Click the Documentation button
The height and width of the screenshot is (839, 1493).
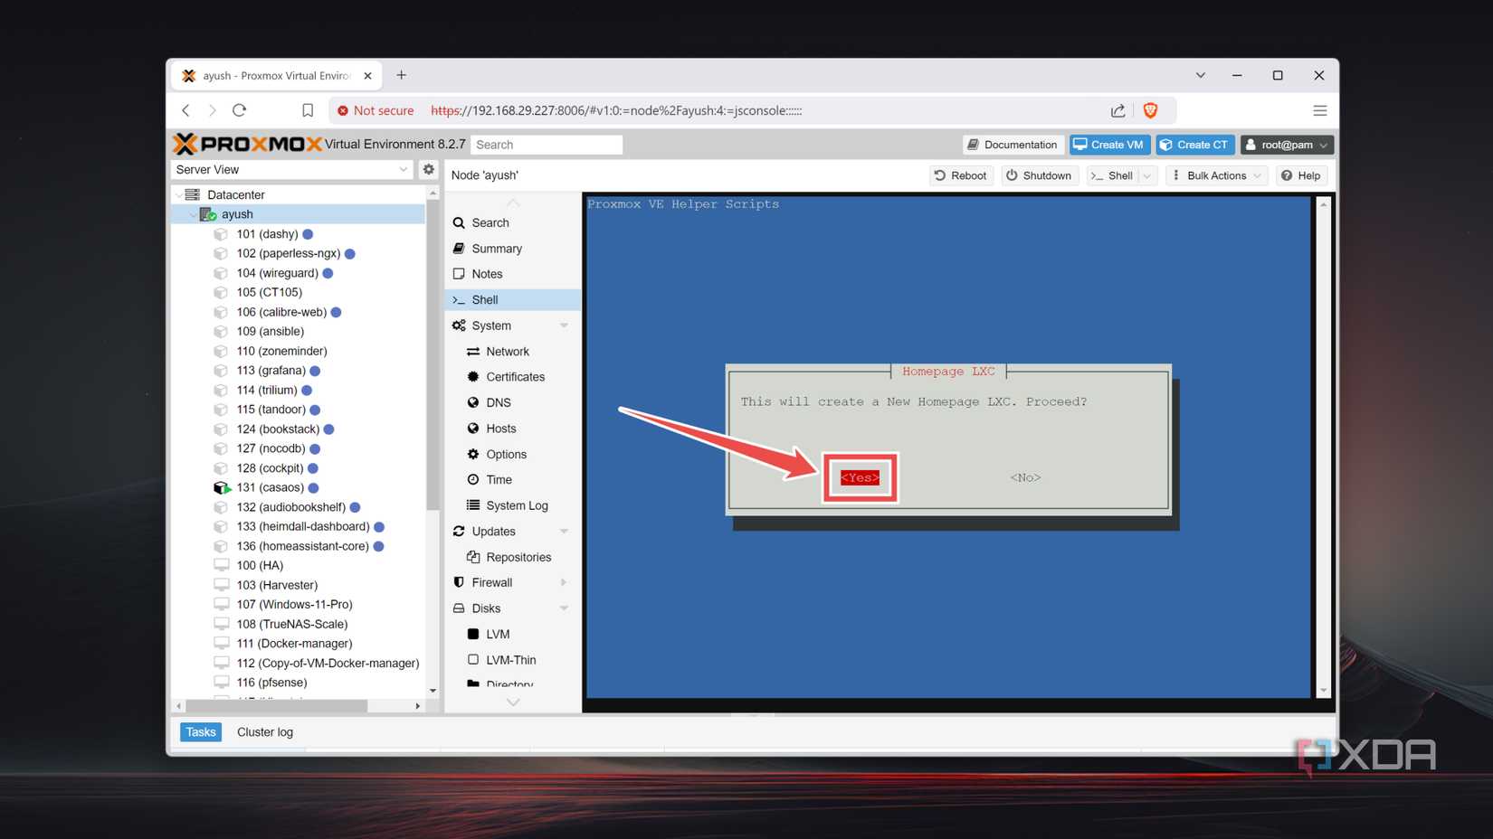point(1012,145)
